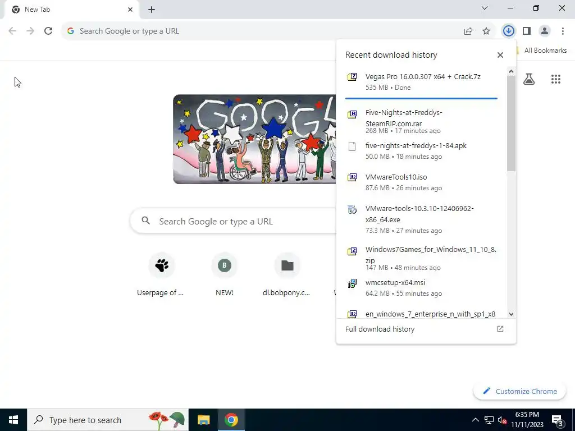Click Customize Chrome button
This screenshot has height=431, width=575.
pos(519,391)
